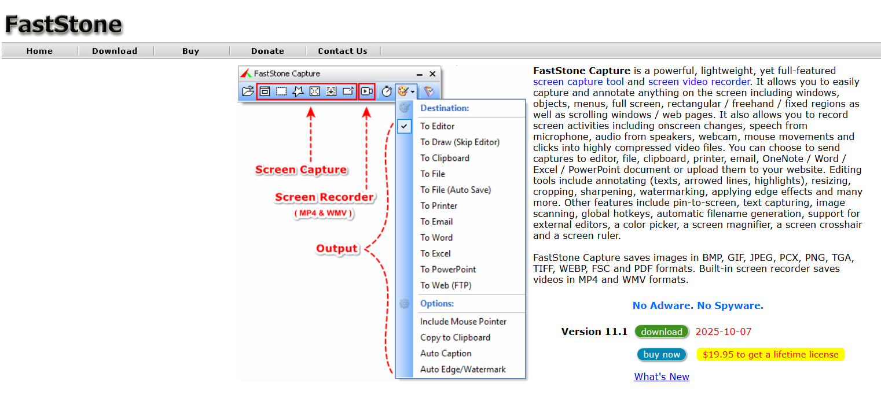Click the Destination: menu header
Image resolution: width=881 pixels, height=394 pixels.
(445, 108)
